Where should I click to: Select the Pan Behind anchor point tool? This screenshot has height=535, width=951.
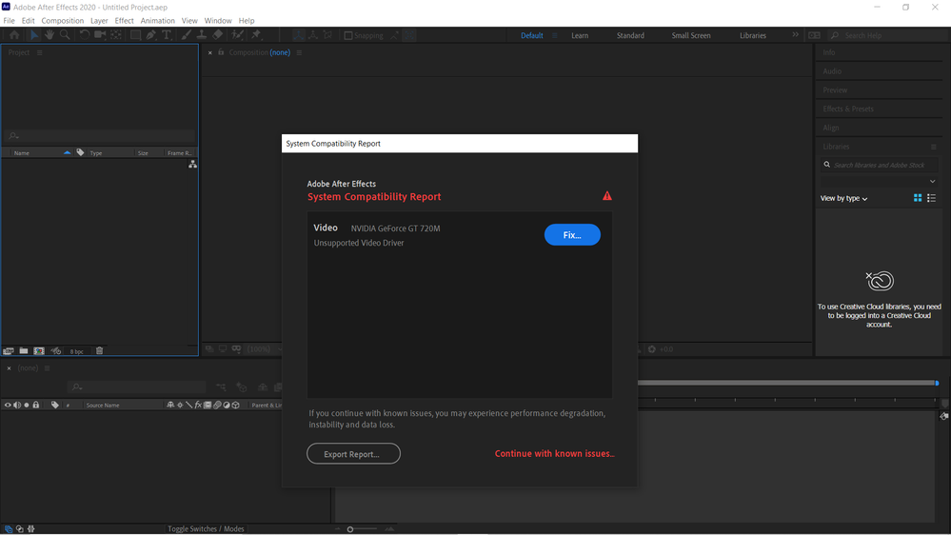point(115,35)
